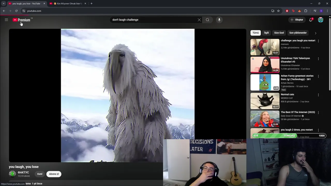Image resolution: width=331 pixels, height=186 pixels.
Task: Click the video title 'you laugh, you lose'
Action: point(24,167)
